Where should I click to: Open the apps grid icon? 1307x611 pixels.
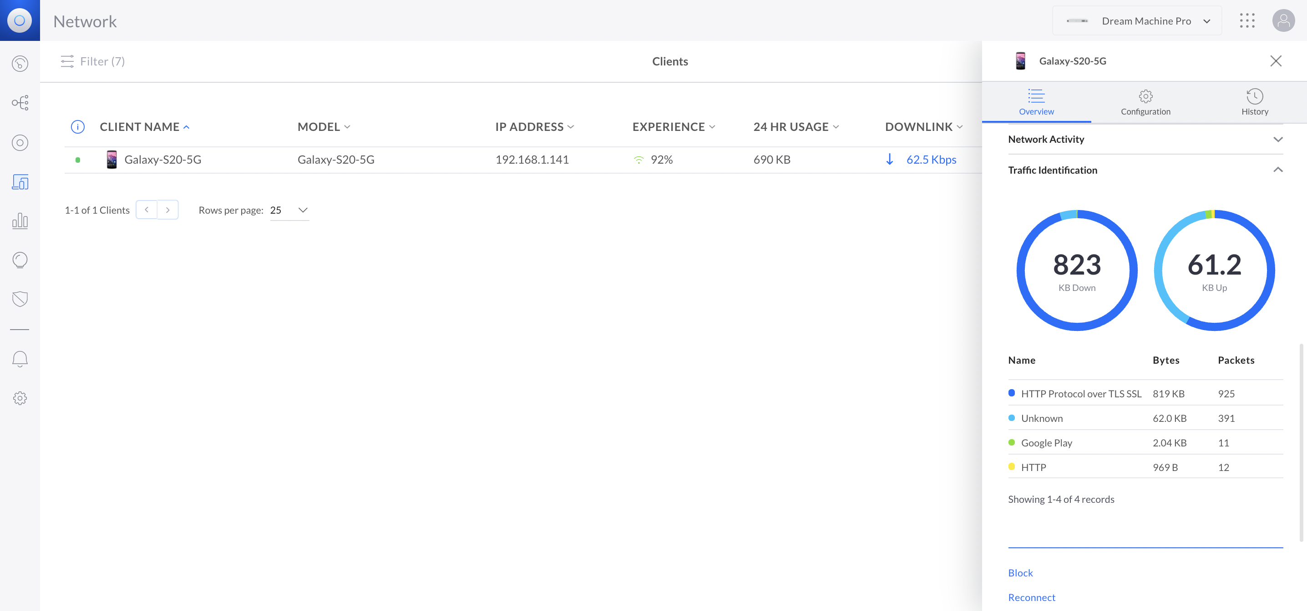pyautogui.click(x=1247, y=21)
